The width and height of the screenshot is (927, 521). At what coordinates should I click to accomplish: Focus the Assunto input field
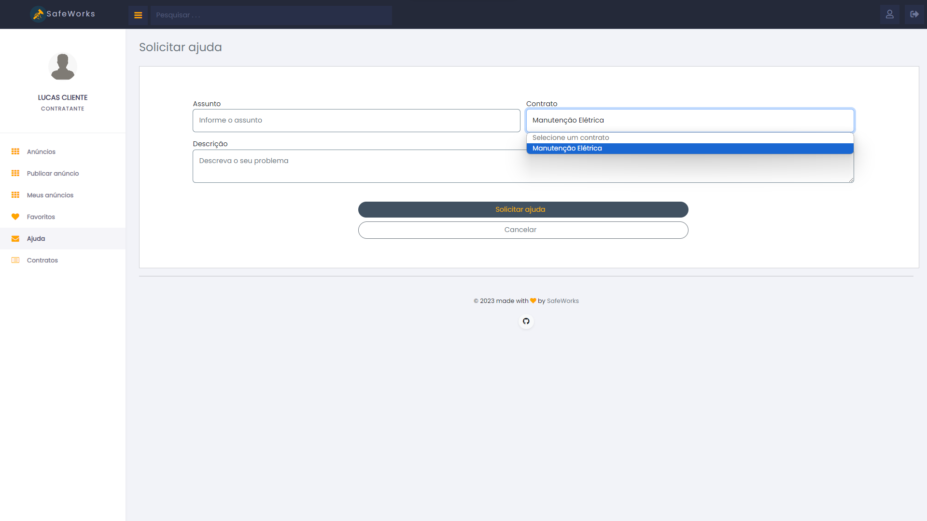356,121
